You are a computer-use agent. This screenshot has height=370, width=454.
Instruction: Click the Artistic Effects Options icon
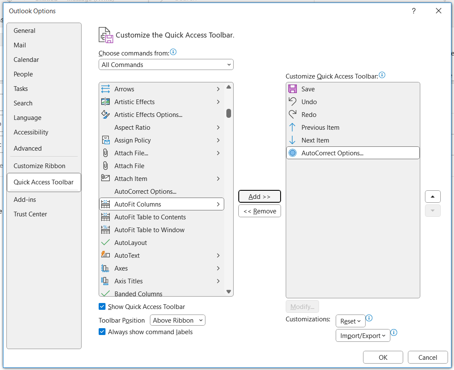[105, 114]
